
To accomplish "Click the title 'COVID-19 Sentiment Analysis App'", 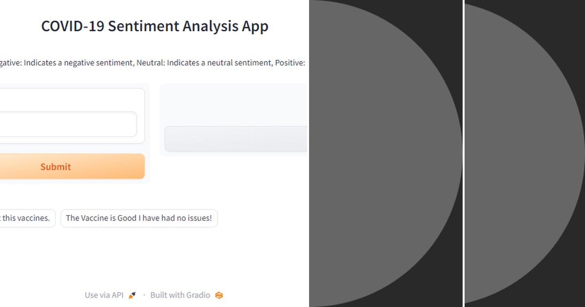I will pyautogui.click(x=155, y=26).
